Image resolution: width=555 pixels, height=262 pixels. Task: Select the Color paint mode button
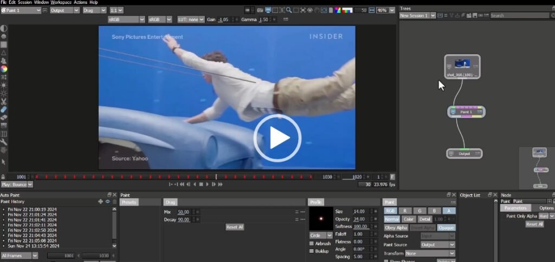[409, 219]
